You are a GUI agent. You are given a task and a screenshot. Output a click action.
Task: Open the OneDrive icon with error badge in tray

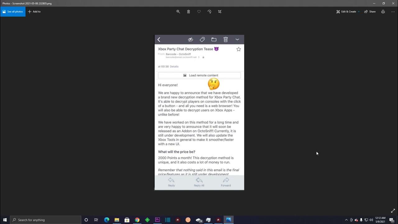point(356,220)
